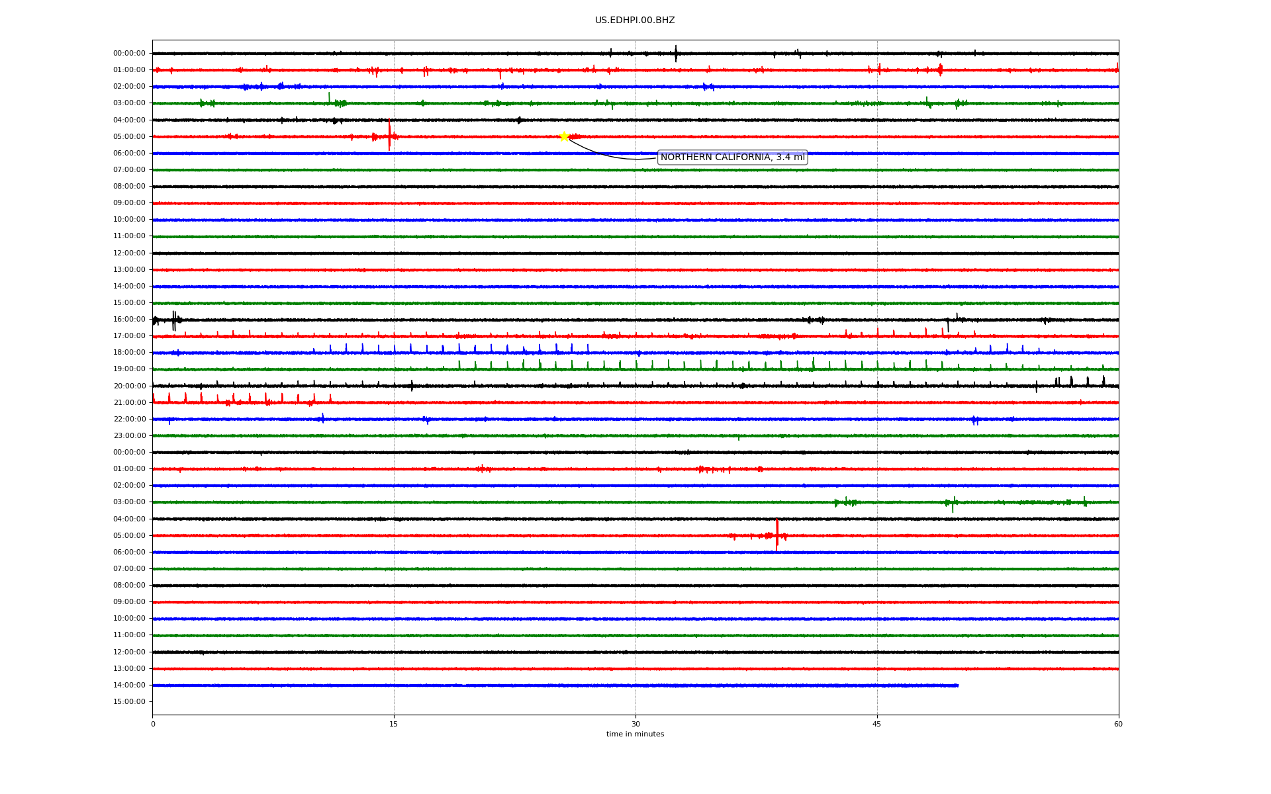Select the 23:00:00 row label
Viewport: 1271px width, 794px height.
coord(129,436)
